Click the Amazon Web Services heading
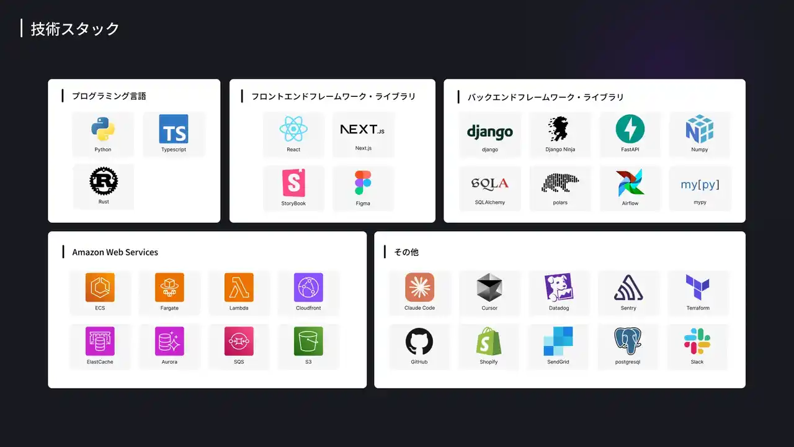Viewport: 794px width, 447px height. pyautogui.click(x=115, y=252)
